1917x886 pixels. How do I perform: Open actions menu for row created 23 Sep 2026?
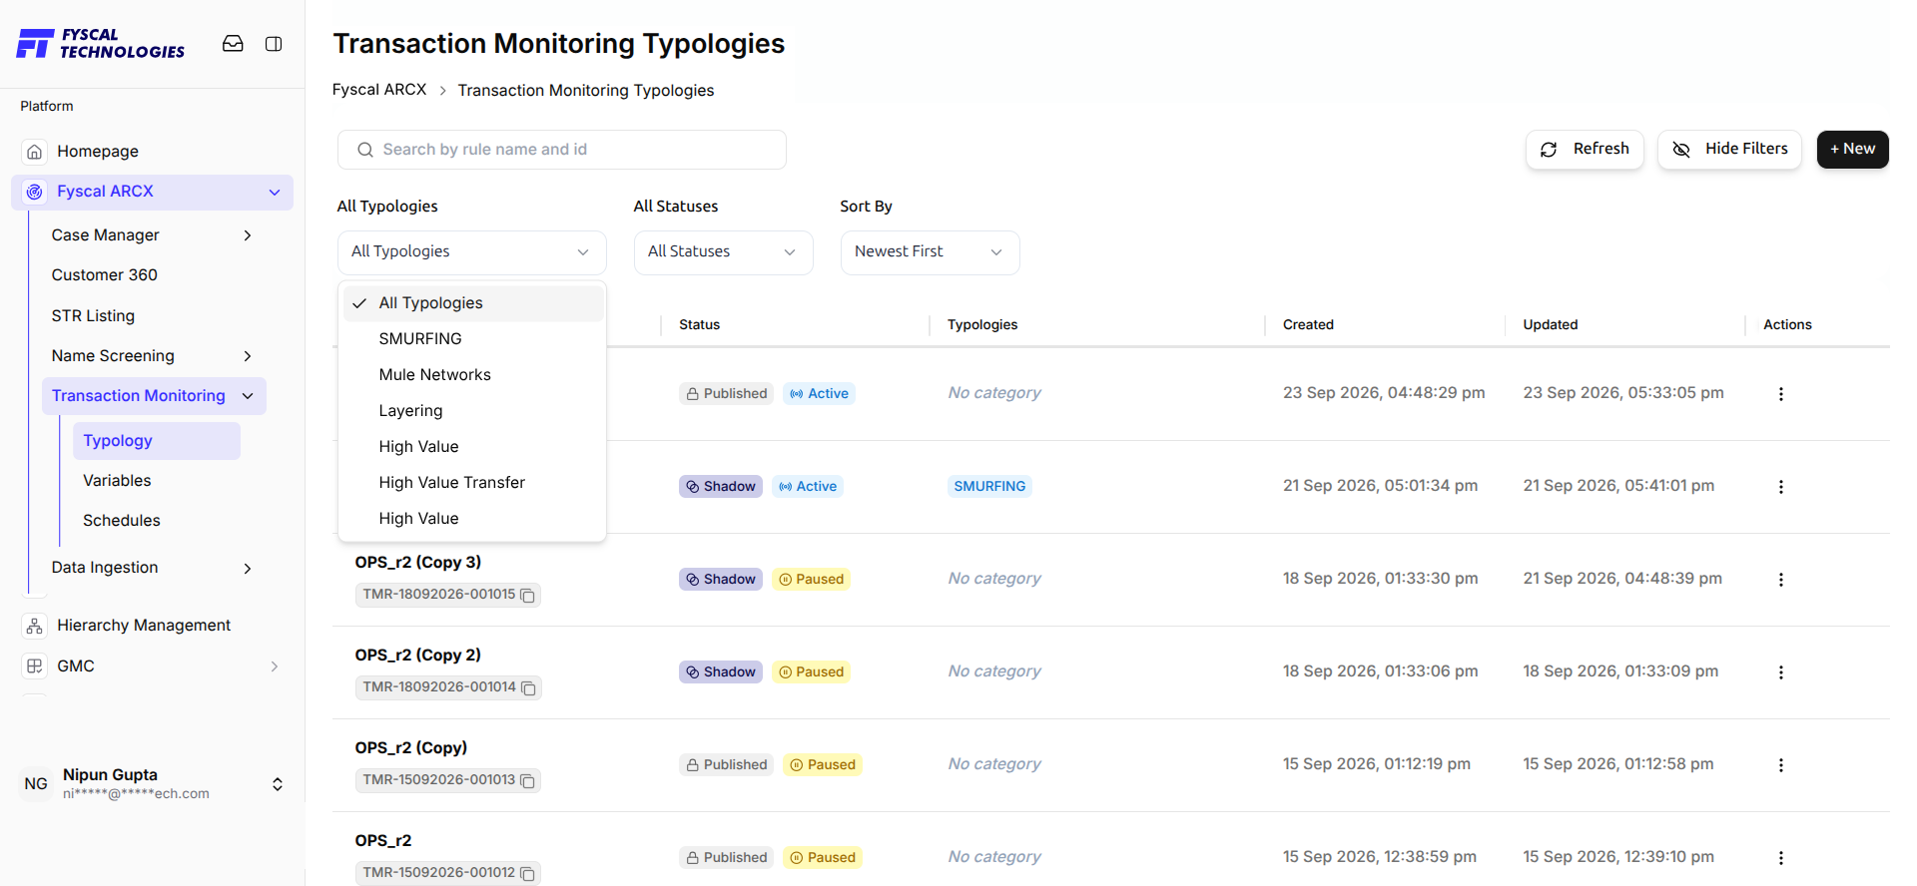(1780, 394)
